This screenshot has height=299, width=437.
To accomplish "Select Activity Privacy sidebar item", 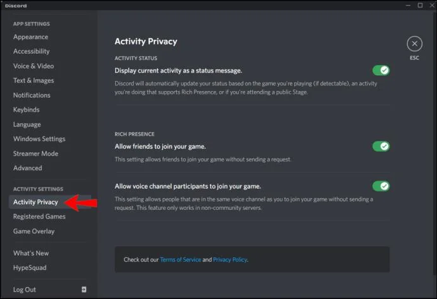I will coord(35,202).
